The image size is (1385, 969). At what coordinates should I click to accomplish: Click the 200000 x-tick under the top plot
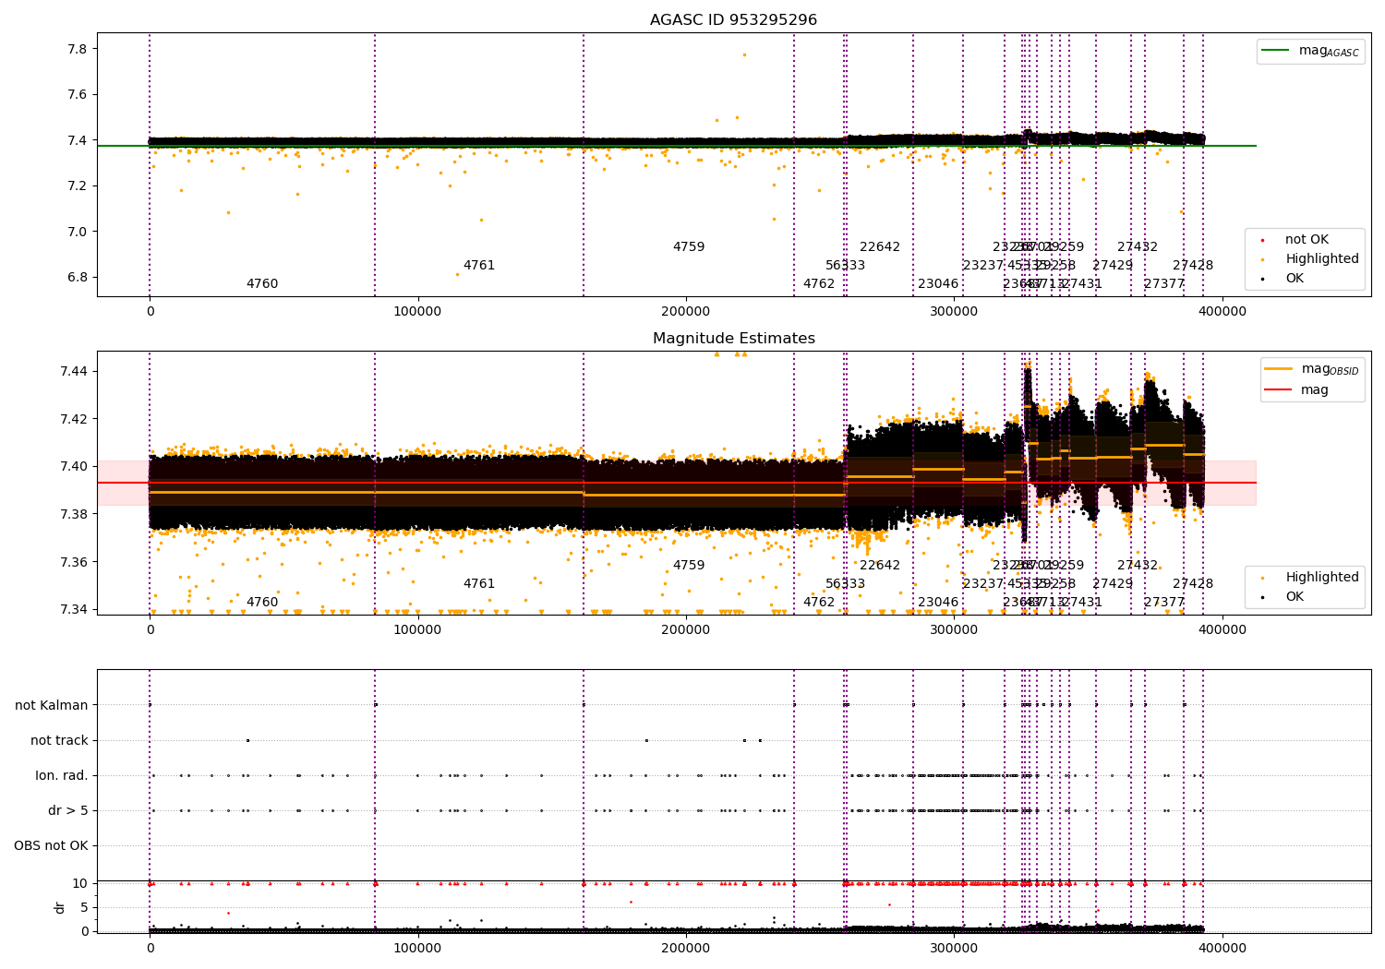pos(686,312)
